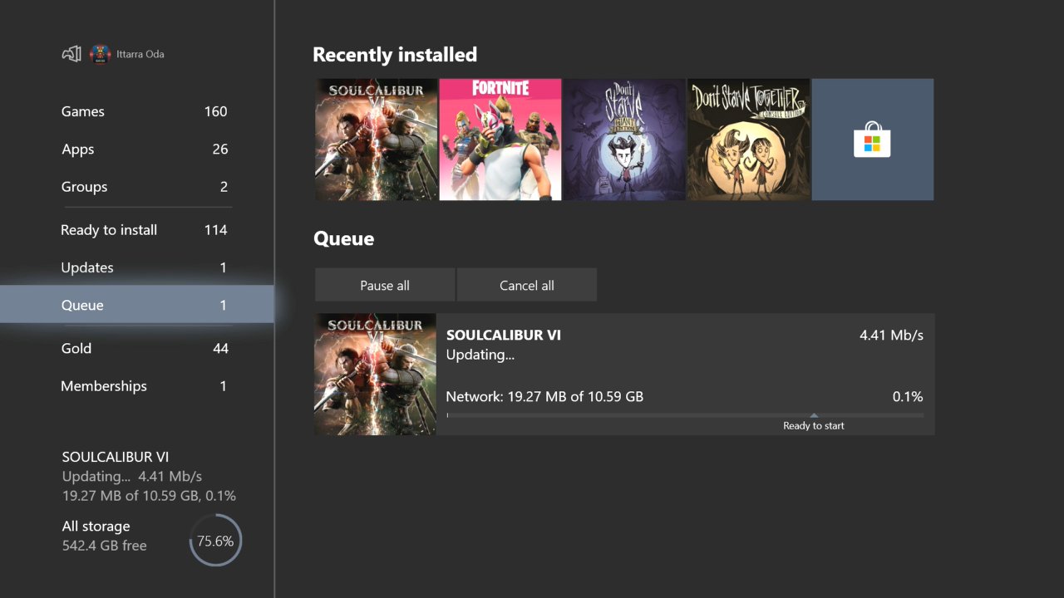Open the Fortnite tile
Screen dimensions: 1064x598
tap(500, 140)
